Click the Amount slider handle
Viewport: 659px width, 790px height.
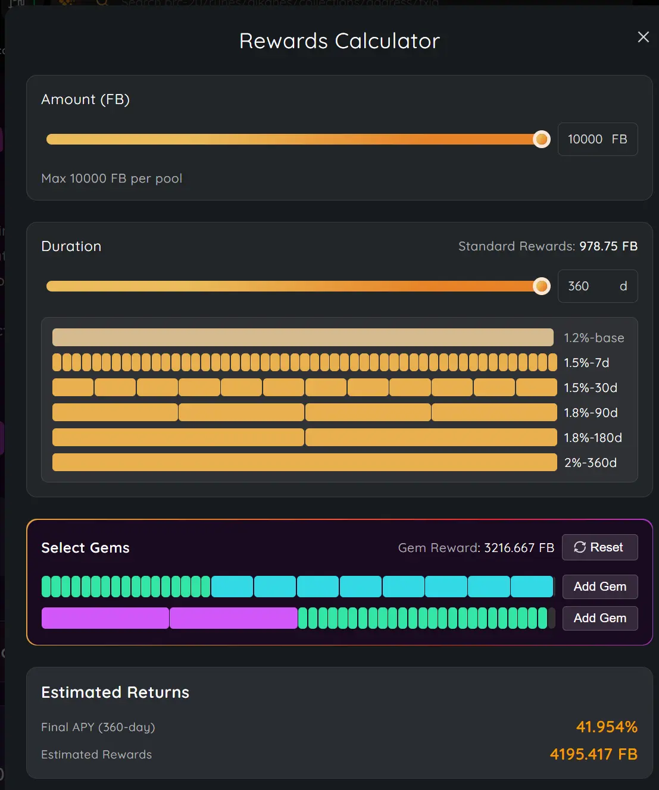click(x=542, y=139)
